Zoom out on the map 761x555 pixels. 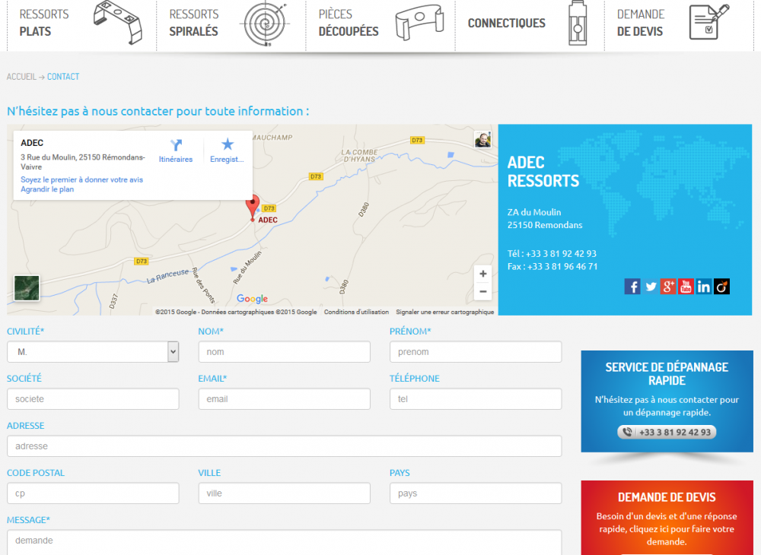(x=482, y=291)
